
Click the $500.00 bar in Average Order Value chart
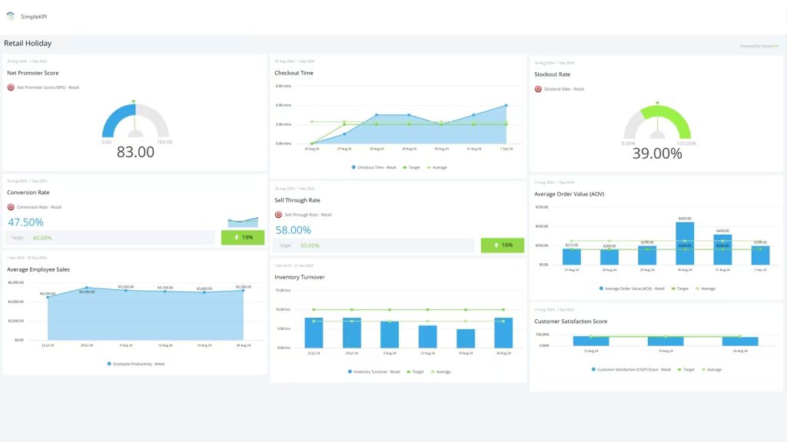[x=685, y=243]
